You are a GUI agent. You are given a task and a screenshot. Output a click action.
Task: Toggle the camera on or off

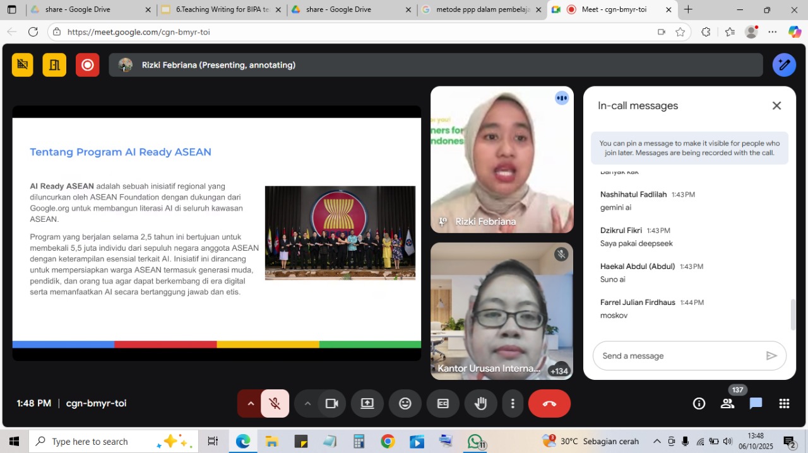tap(331, 404)
